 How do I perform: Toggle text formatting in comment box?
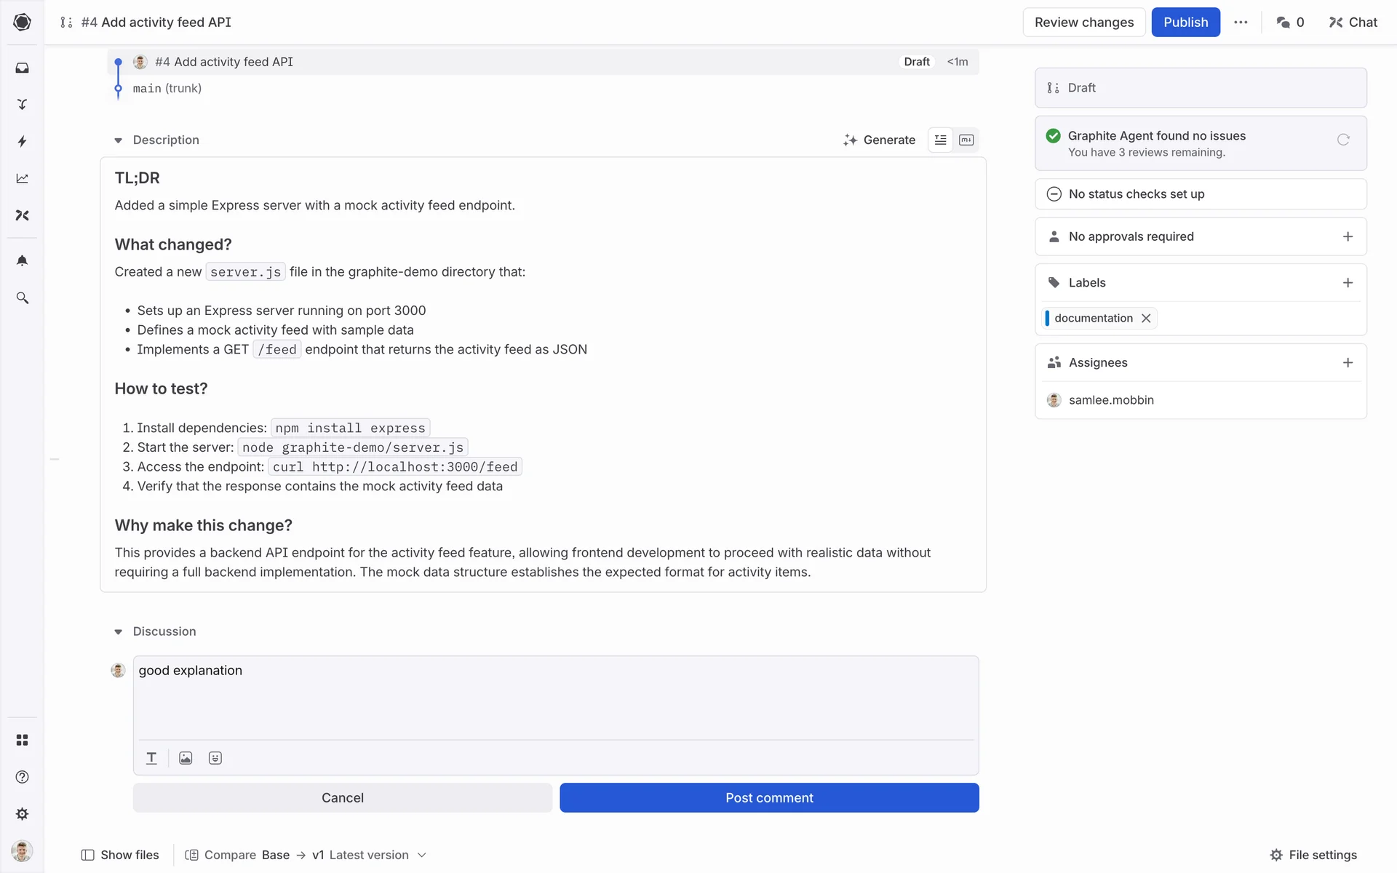click(151, 758)
